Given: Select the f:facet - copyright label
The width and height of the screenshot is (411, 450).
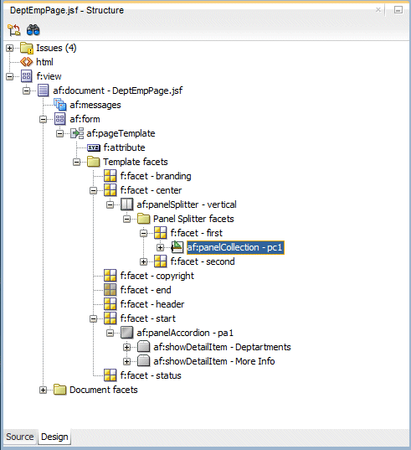Looking at the screenshot, I should coord(157,276).
